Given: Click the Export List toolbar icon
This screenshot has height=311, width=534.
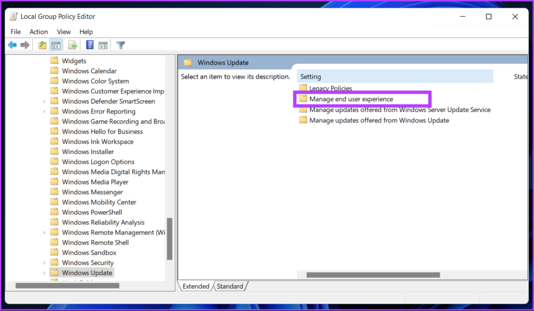Looking at the screenshot, I should click(72, 45).
